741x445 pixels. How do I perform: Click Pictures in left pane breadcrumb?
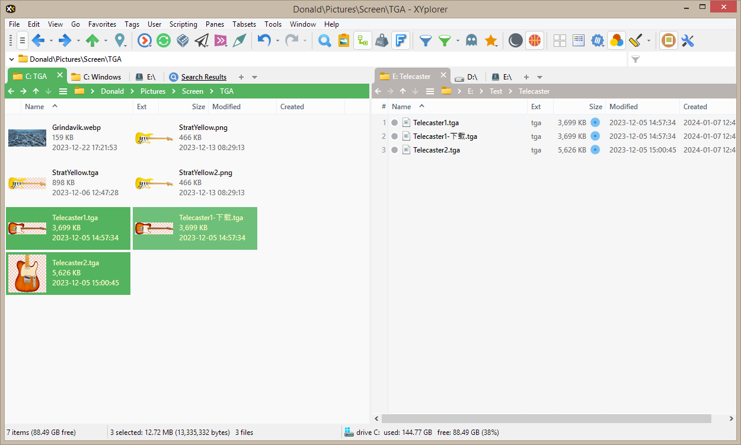coord(153,91)
